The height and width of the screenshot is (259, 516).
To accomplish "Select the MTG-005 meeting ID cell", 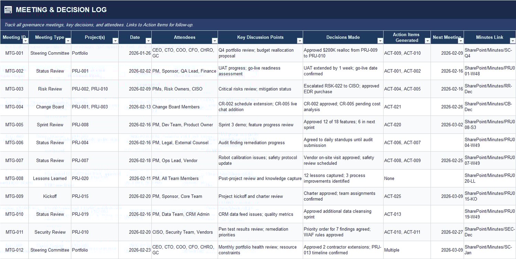I will click(x=14, y=125).
